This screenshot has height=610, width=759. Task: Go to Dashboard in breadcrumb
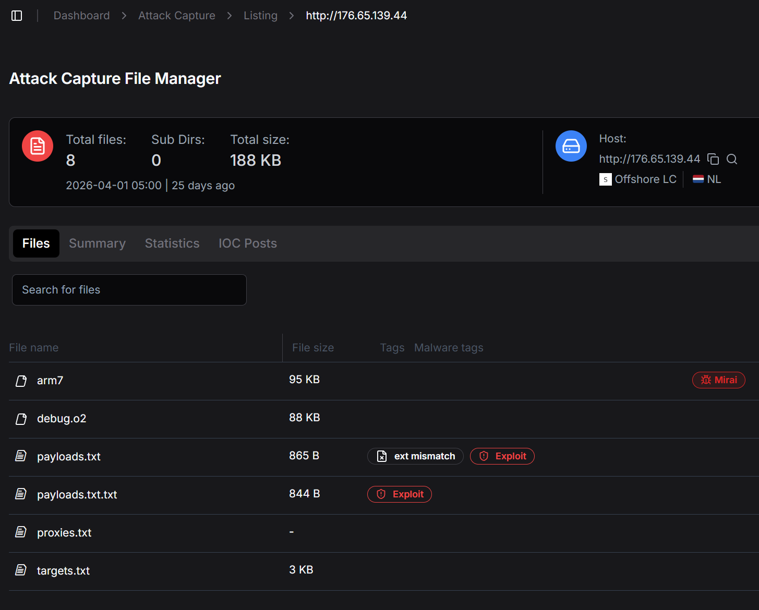81,16
